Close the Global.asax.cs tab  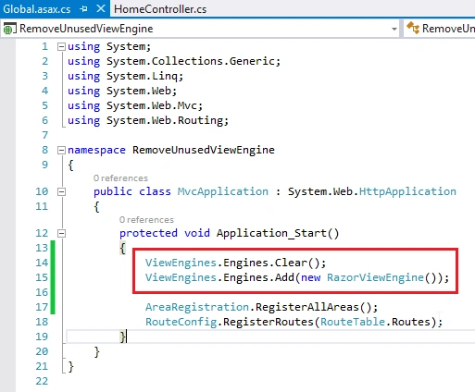point(101,8)
